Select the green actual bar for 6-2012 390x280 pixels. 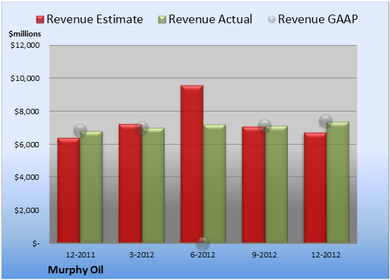pyautogui.click(x=214, y=184)
